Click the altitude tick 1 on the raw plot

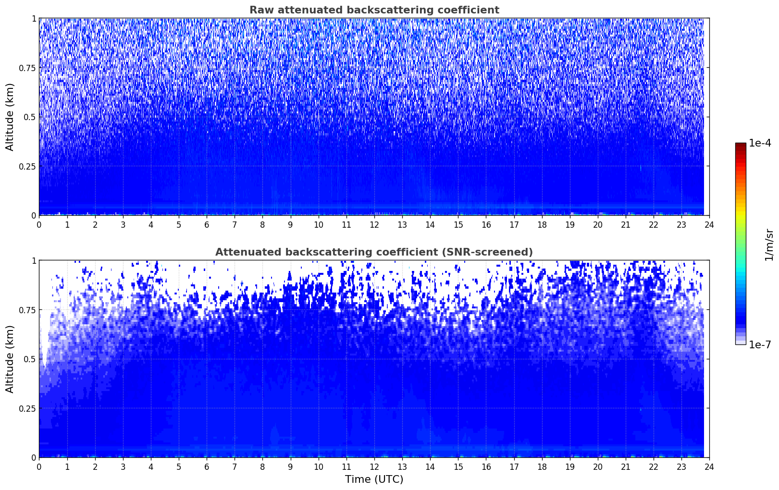(x=34, y=18)
